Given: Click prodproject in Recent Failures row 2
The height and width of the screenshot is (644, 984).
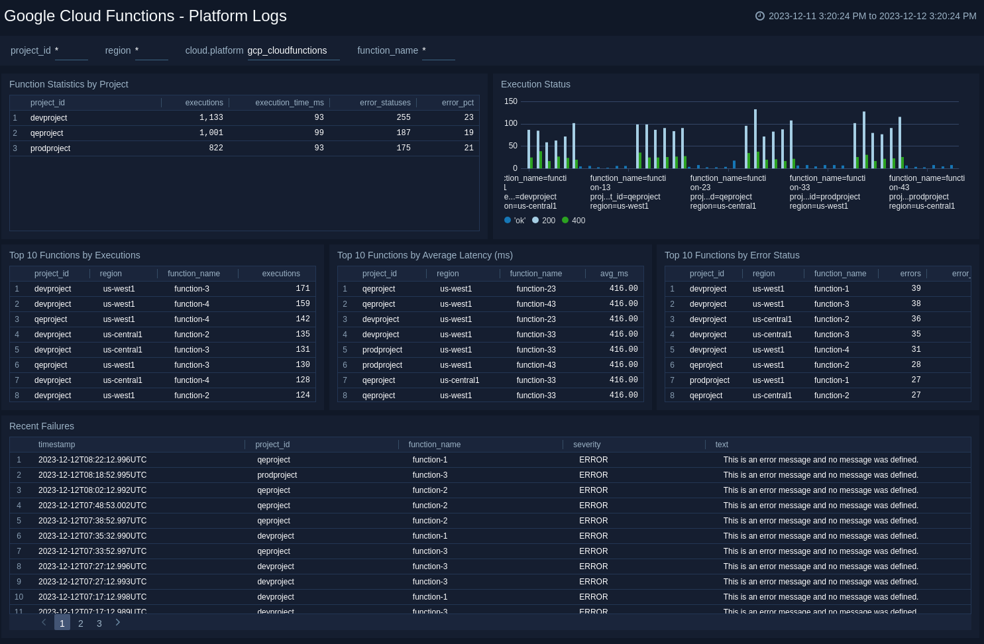Looking at the screenshot, I should (x=277, y=475).
